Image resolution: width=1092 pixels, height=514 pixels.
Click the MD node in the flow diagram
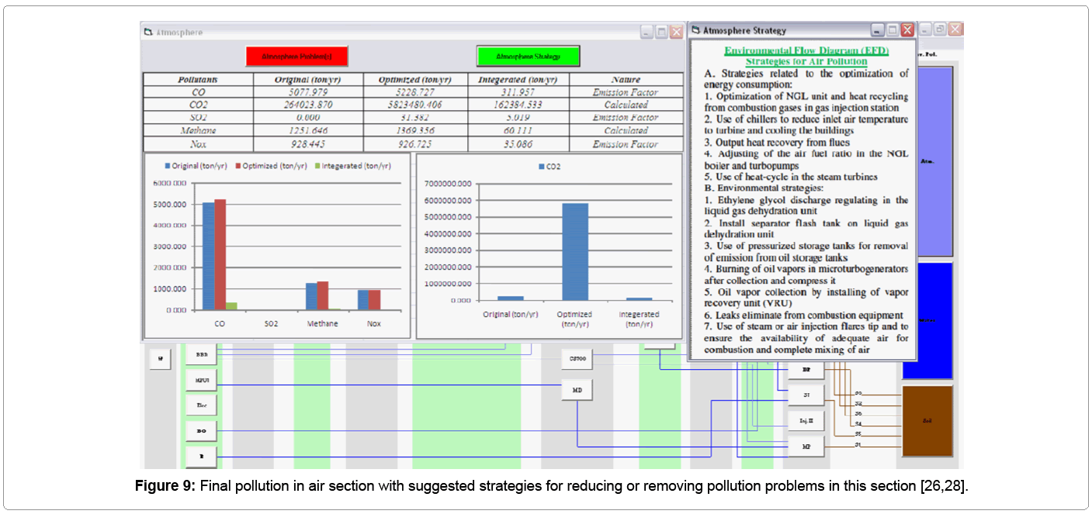pos(577,390)
